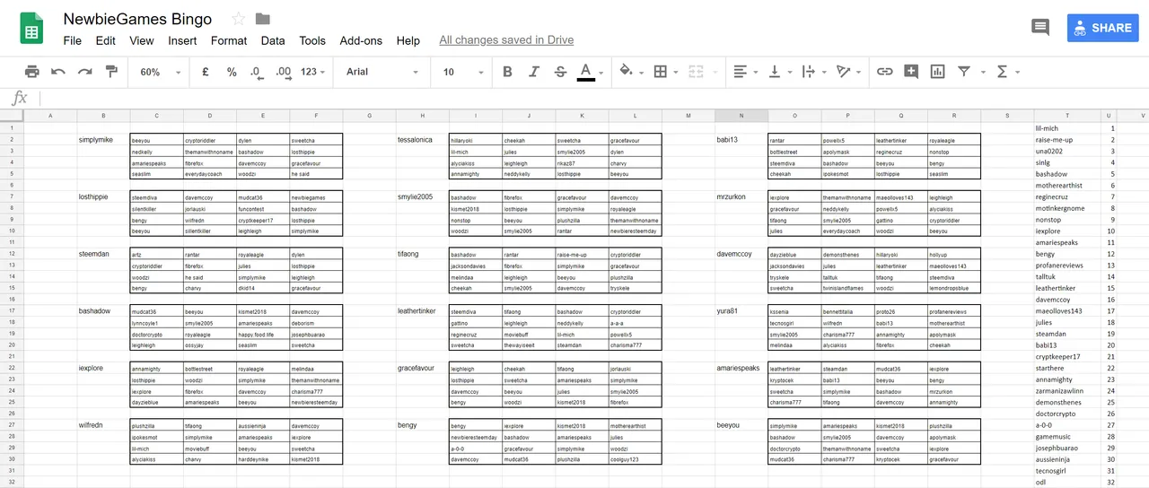The image size is (1149, 488).
Task: Open the Arial font family dropdown
Action: (x=382, y=72)
